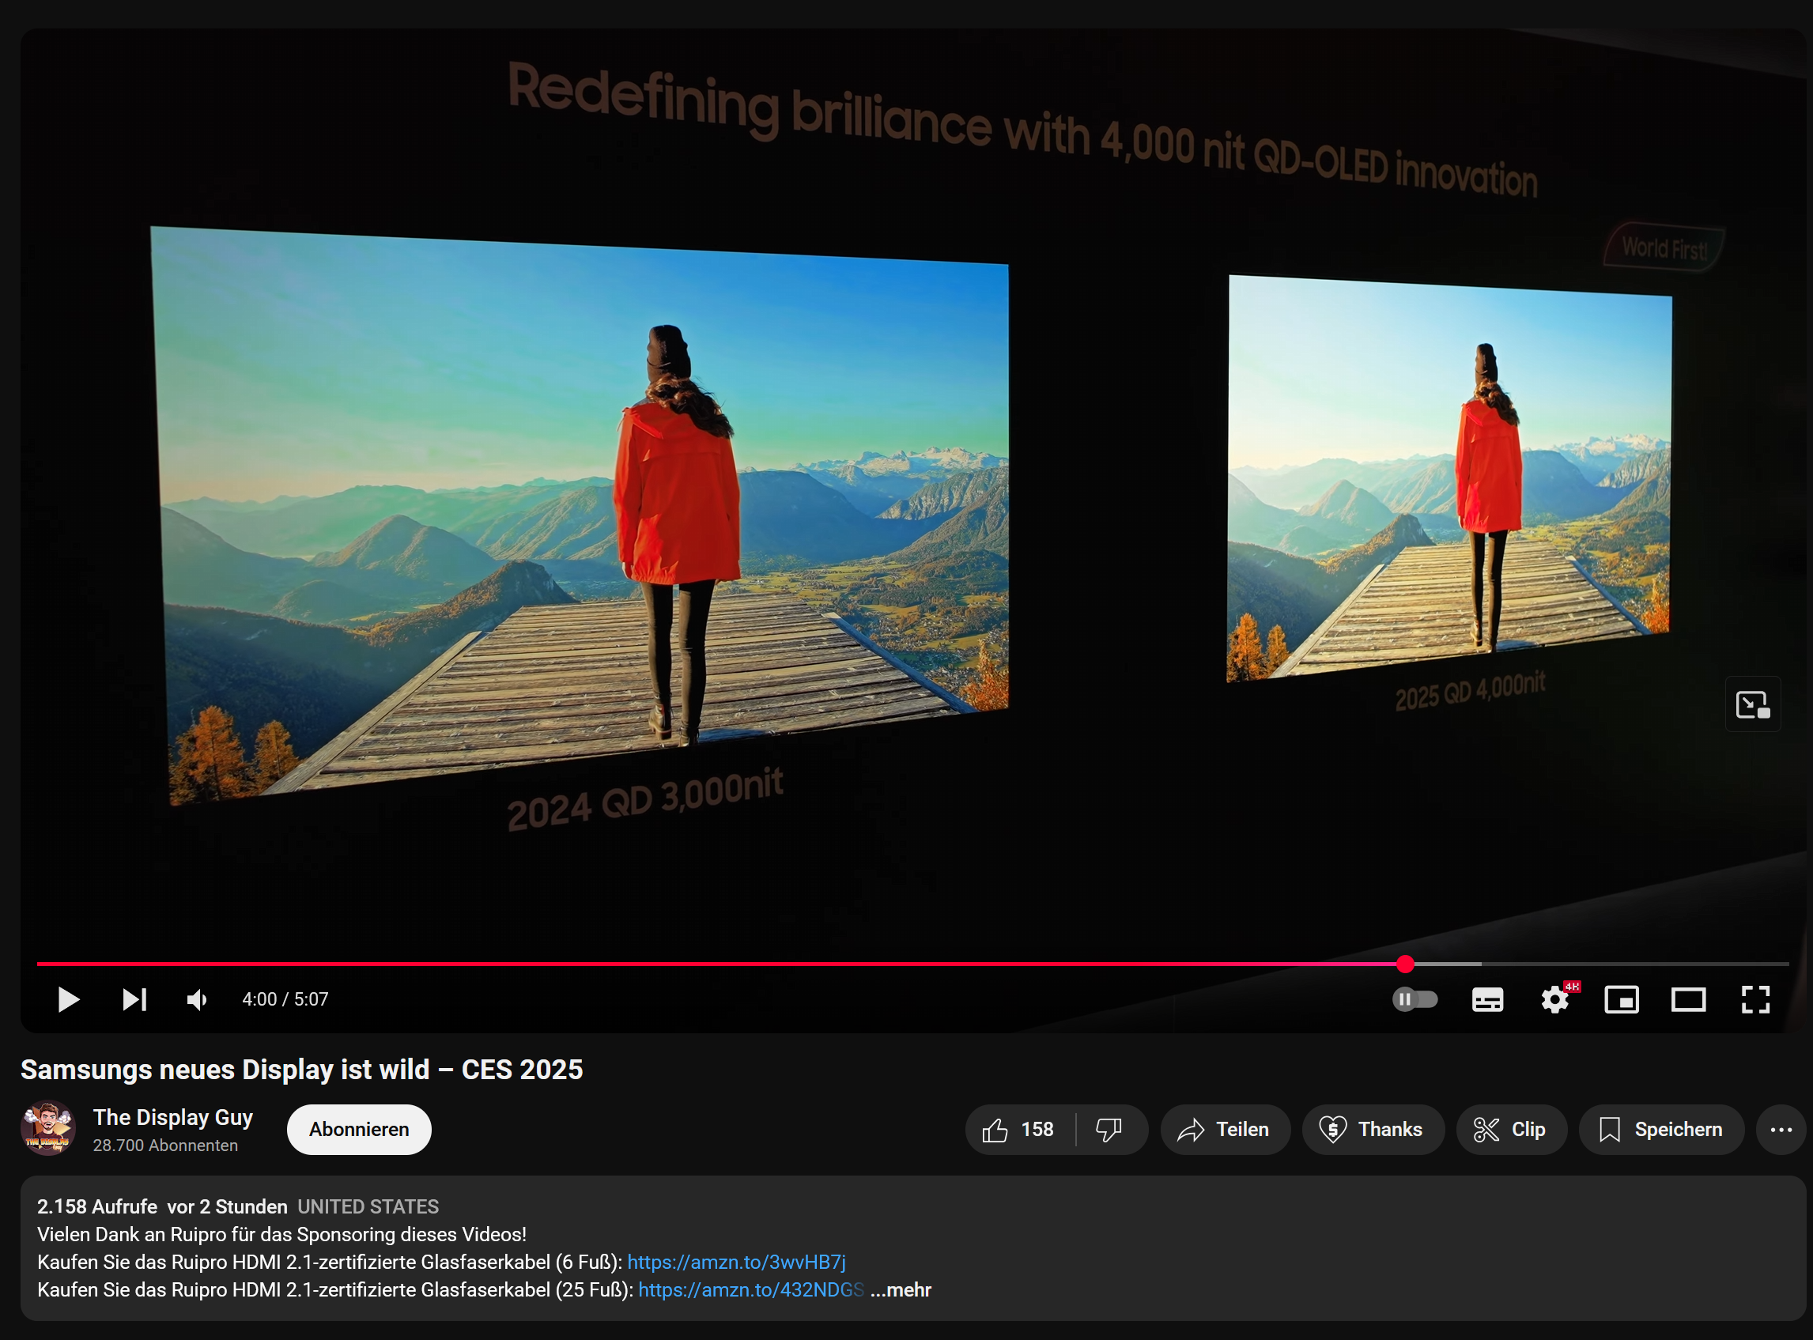Skip to the next video

(134, 999)
